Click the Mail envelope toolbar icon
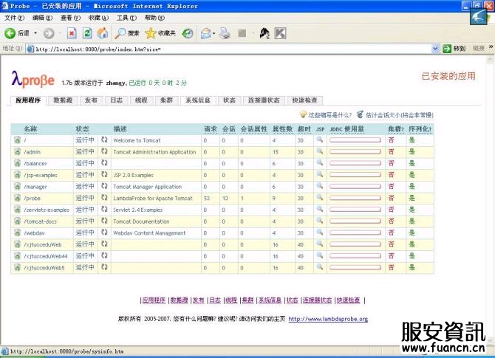 206,33
